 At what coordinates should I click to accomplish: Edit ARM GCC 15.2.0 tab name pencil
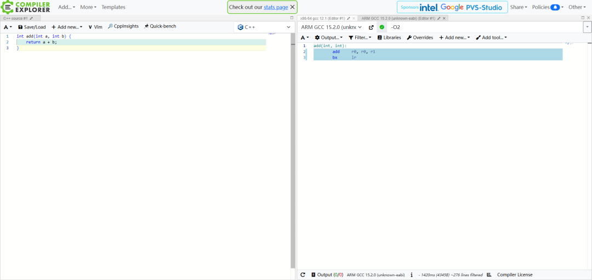point(439,18)
